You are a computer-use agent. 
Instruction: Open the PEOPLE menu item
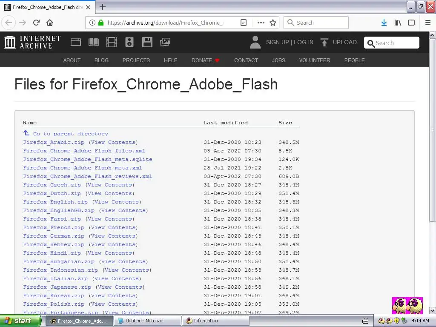click(355, 60)
